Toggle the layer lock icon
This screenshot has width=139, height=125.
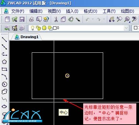click(x=38, y=28)
